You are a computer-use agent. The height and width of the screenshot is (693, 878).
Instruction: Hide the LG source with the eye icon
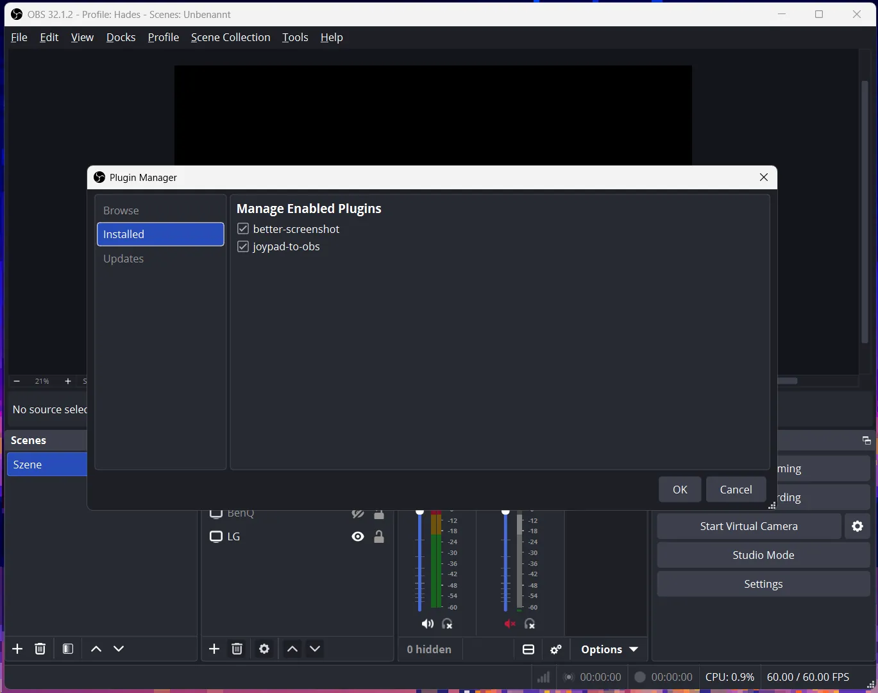click(x=358, y=536)
